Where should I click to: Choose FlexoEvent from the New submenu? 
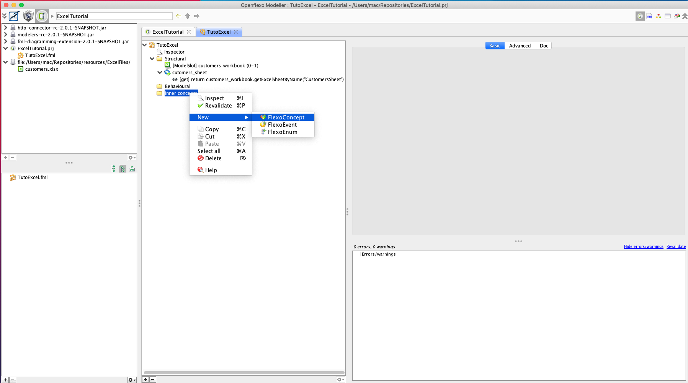click(283, 124)
